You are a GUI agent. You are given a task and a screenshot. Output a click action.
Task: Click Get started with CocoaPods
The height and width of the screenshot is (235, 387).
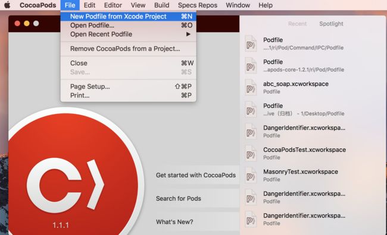(196, 175)
